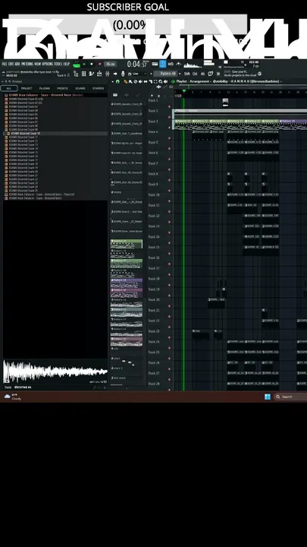Mute Track 20 via its LED

(170, 306)
